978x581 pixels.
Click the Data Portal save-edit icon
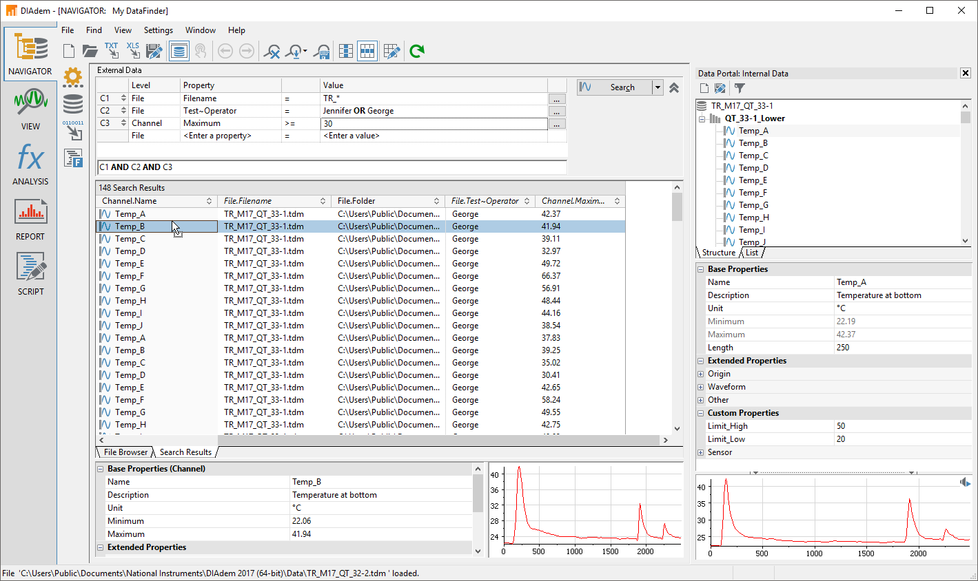pos(720,88)
